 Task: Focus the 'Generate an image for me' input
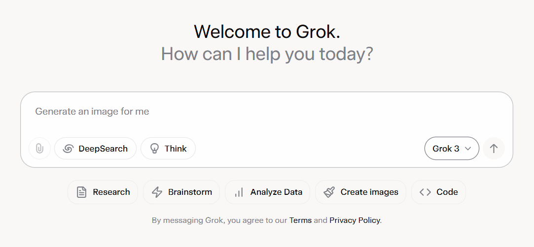point(267,111)
